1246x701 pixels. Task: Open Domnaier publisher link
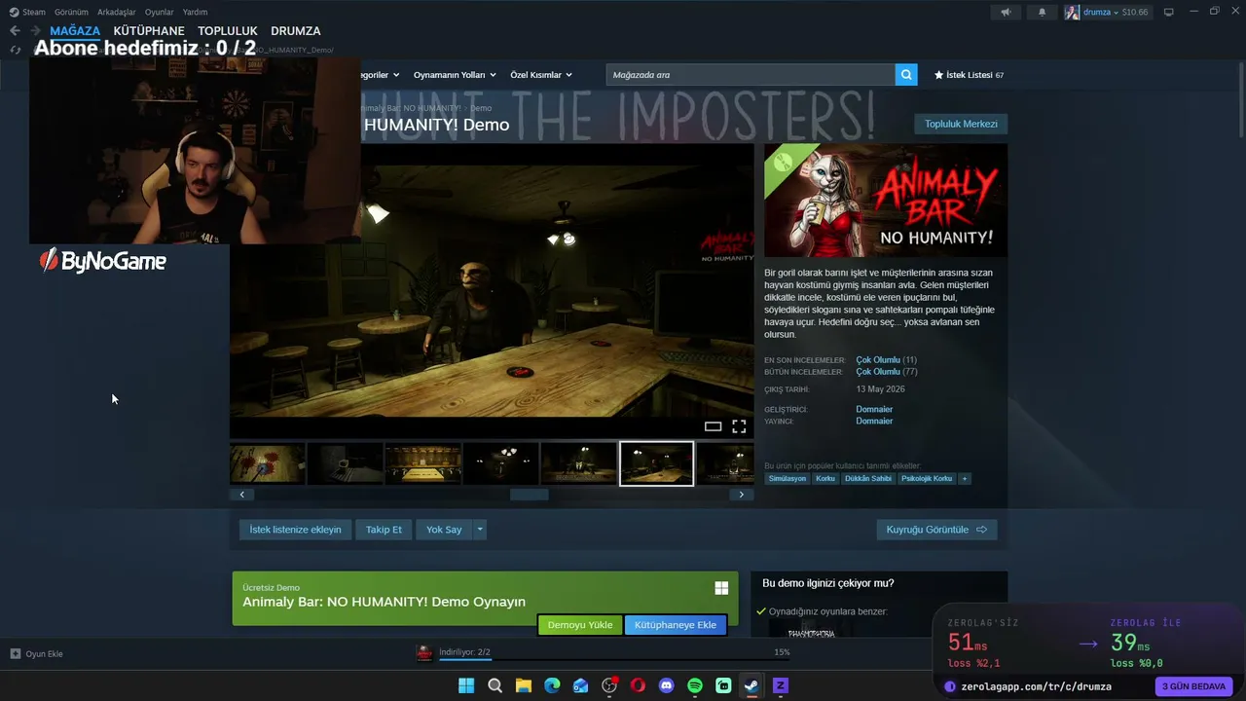[874, 422]
